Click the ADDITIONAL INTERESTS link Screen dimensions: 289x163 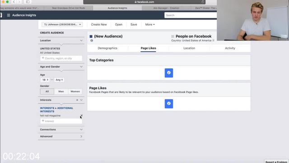click(56, 110)
